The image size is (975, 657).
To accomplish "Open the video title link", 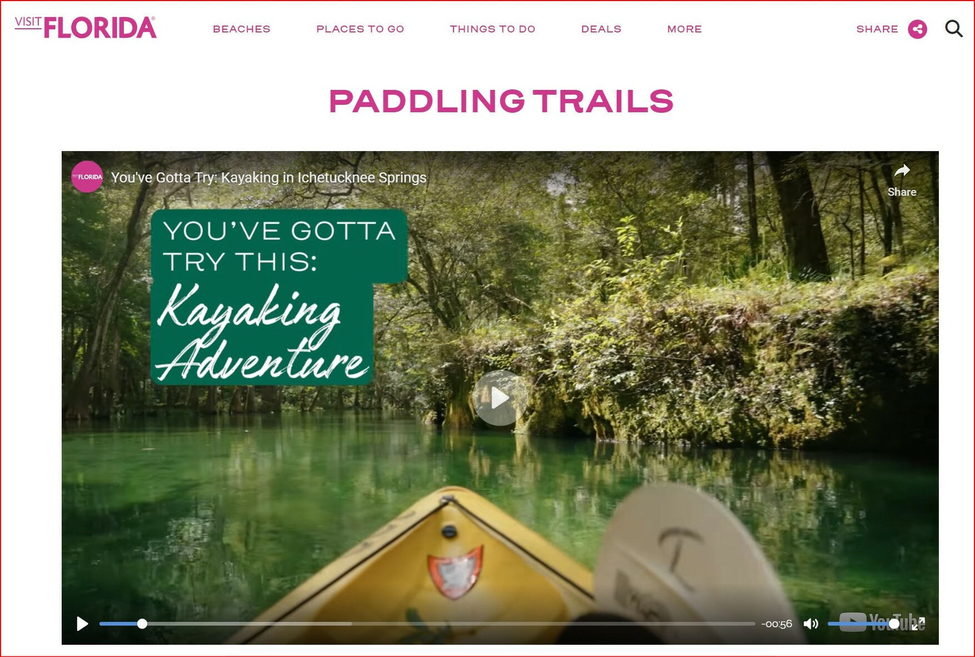I will [269, 177].
